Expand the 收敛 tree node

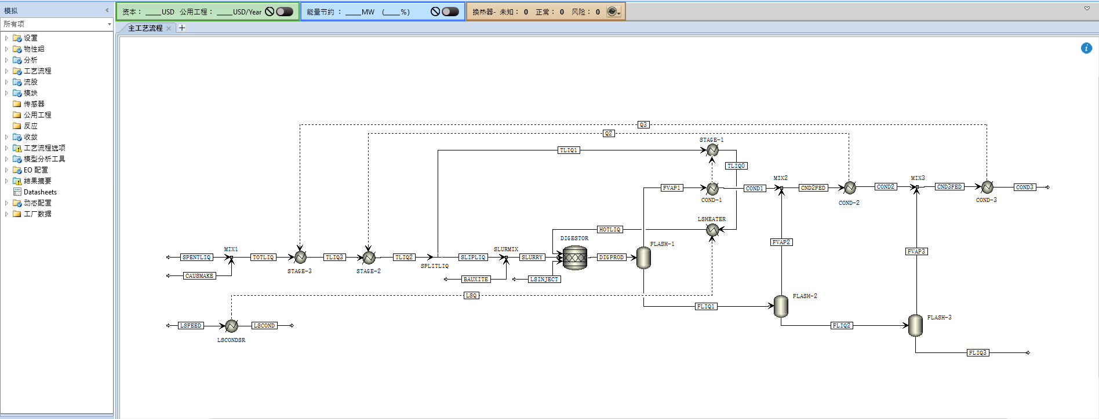tap(6, 137)
